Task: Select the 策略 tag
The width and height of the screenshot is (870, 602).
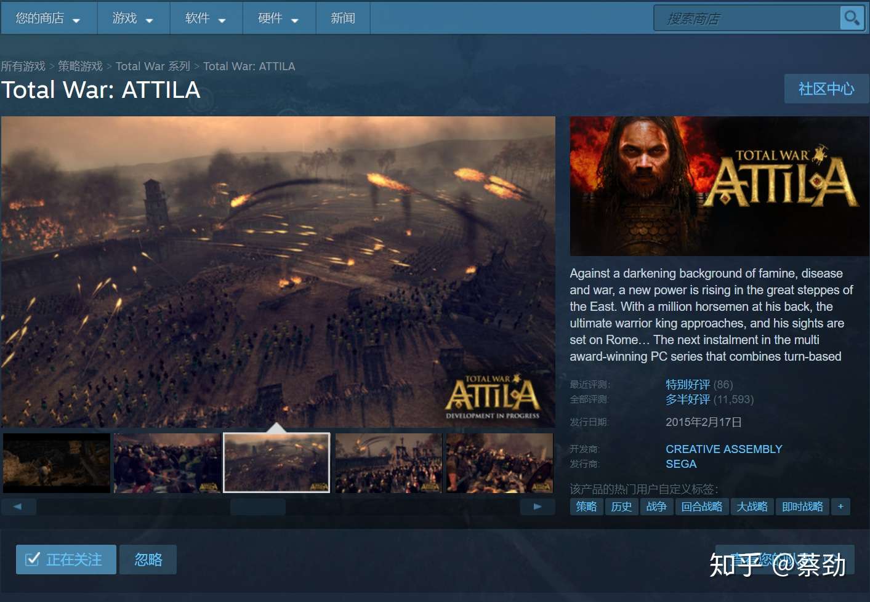Action: (586, 507)
